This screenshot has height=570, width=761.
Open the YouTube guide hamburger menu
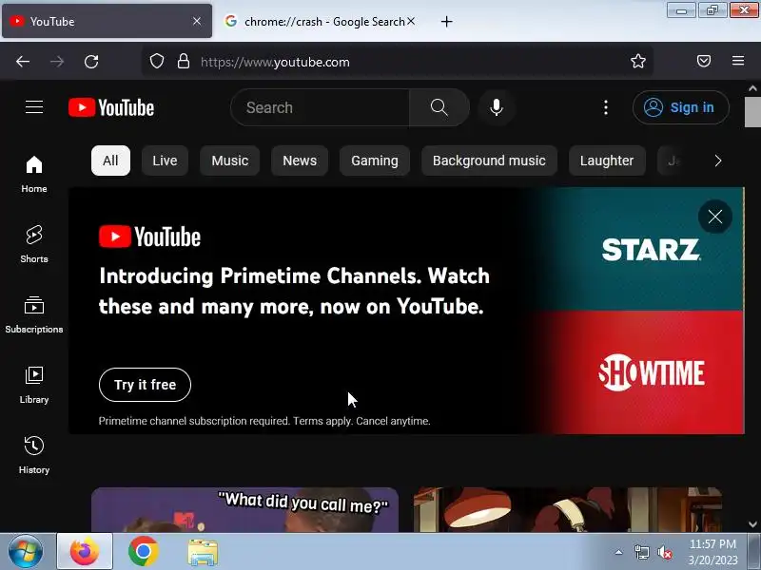tap(34, 107)
